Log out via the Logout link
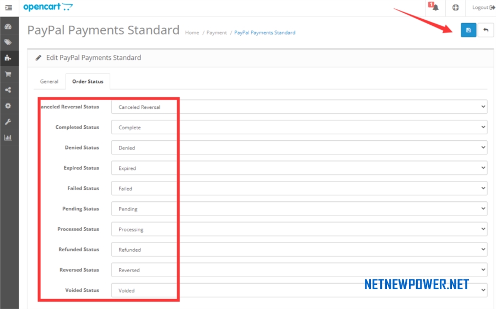 pos(483,8)
